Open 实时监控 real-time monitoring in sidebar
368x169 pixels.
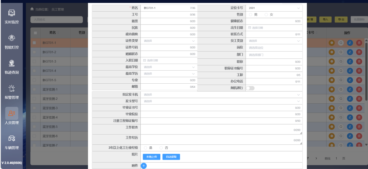coord(12,16)
